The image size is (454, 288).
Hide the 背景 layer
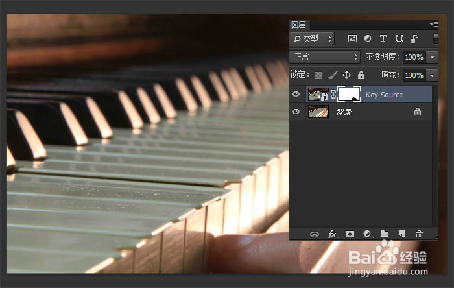[x=296, y=112]
